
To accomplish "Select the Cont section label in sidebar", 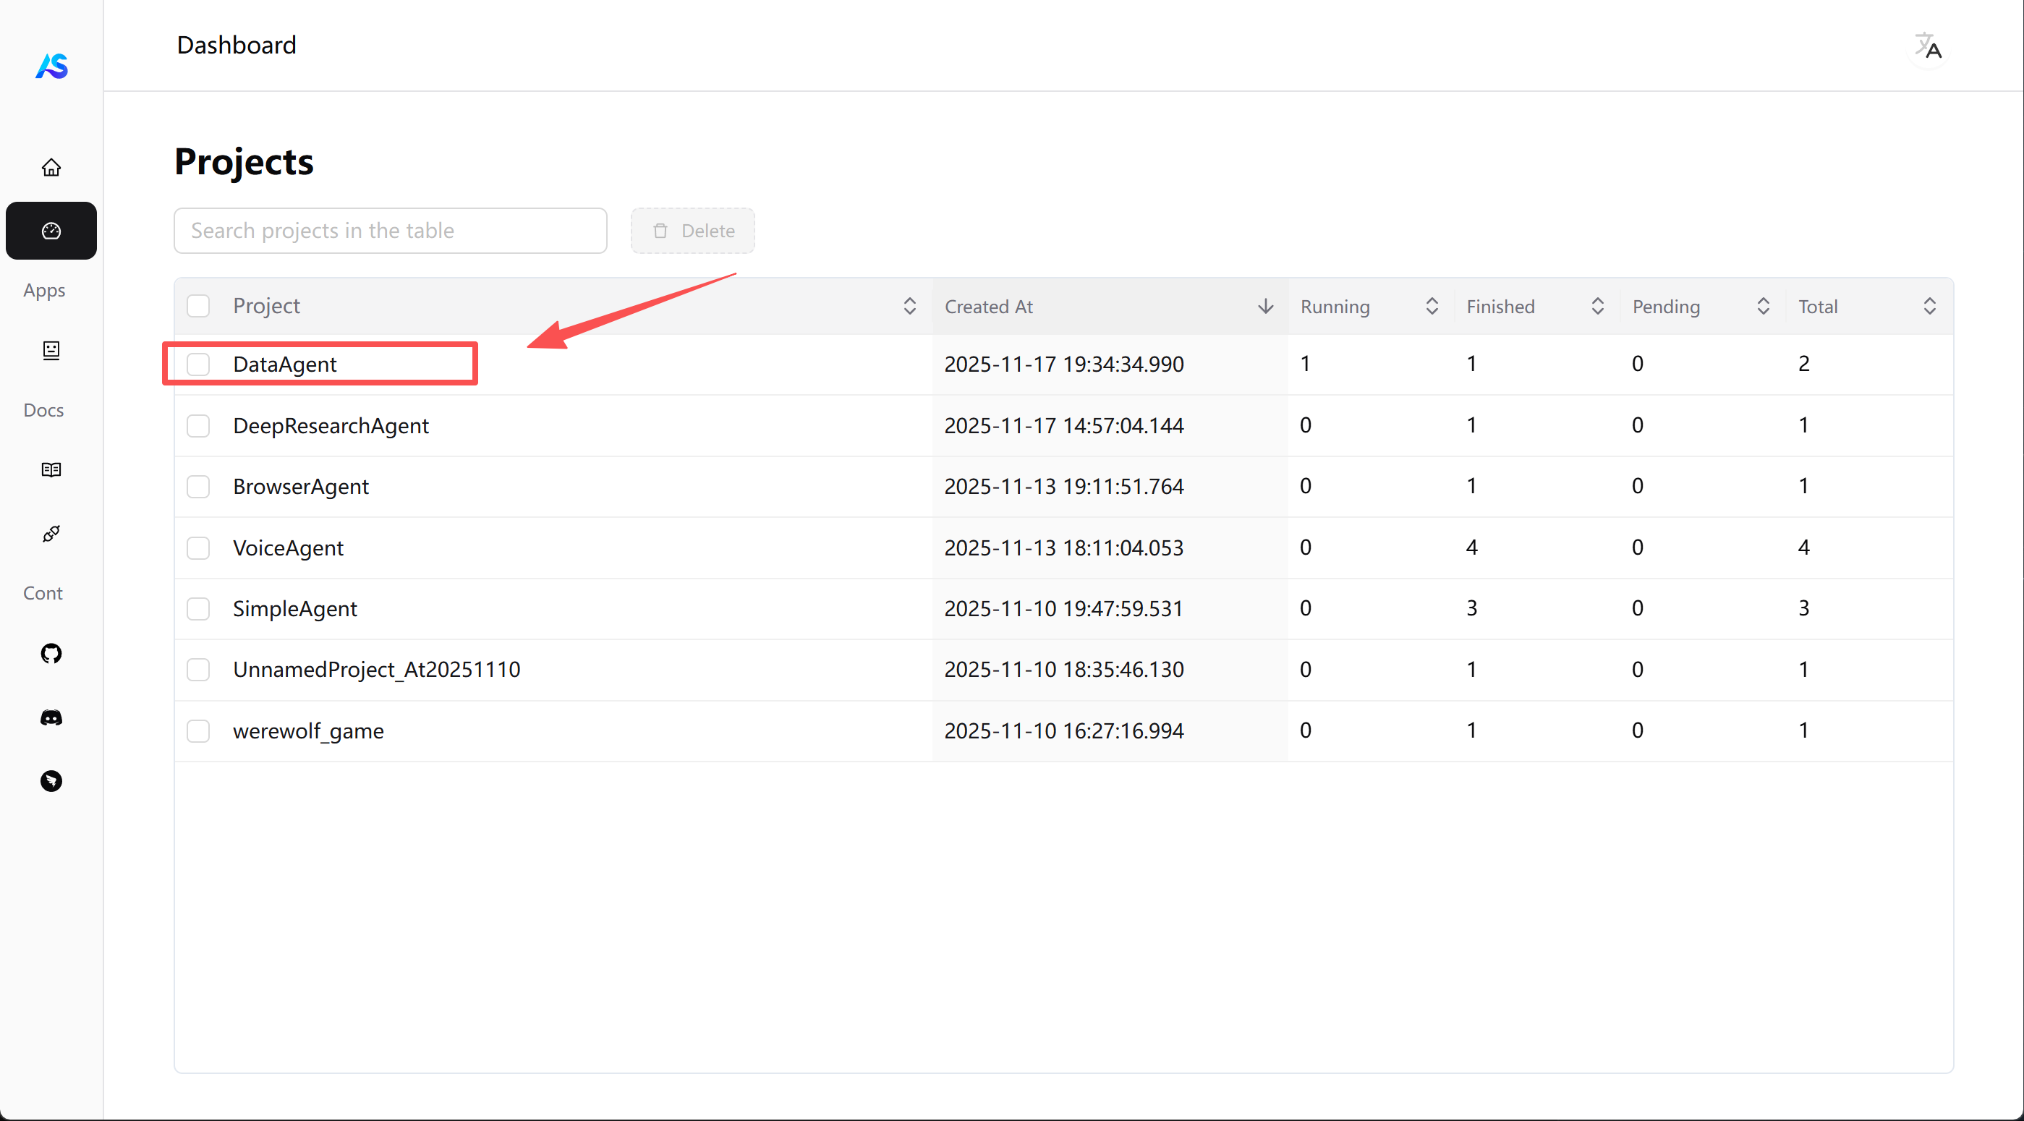I will click(x=43, y=593).
